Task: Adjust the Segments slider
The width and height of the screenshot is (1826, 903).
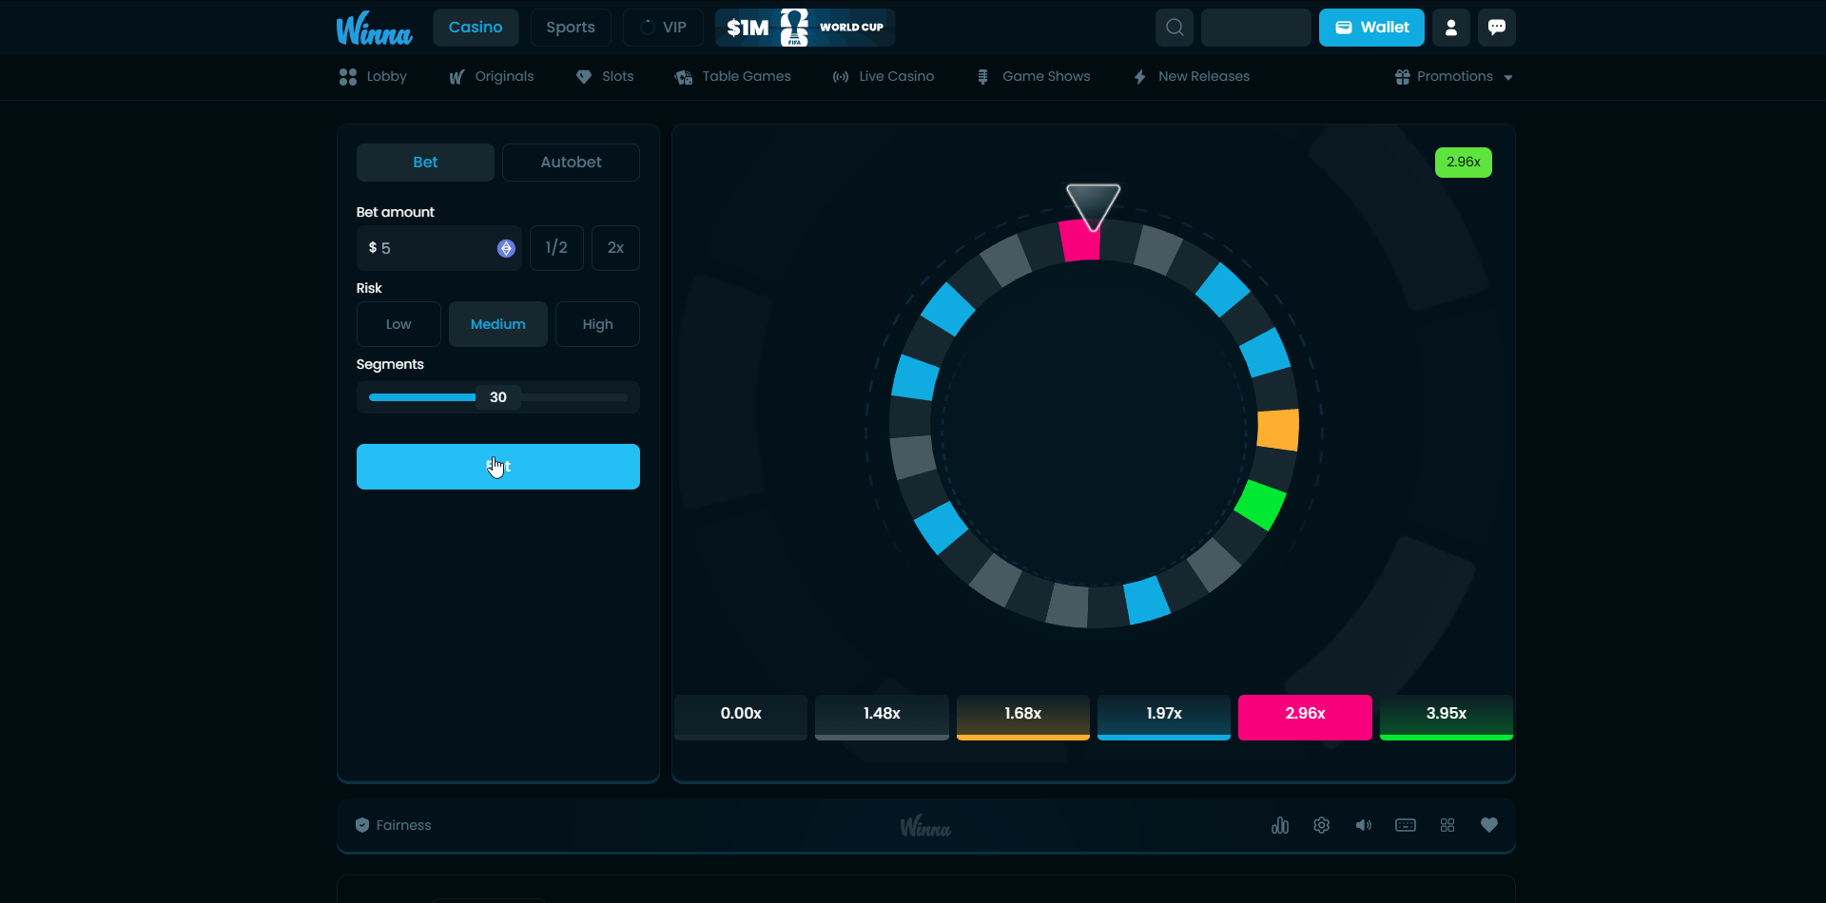Action: tap(497, 397)
